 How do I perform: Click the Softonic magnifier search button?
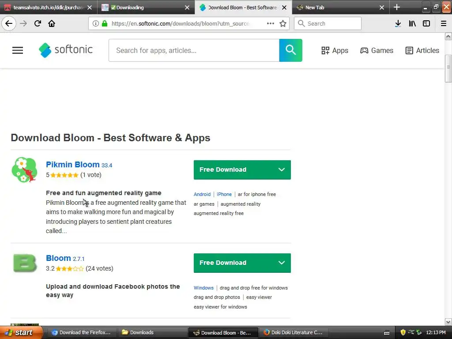pos(290,50)
